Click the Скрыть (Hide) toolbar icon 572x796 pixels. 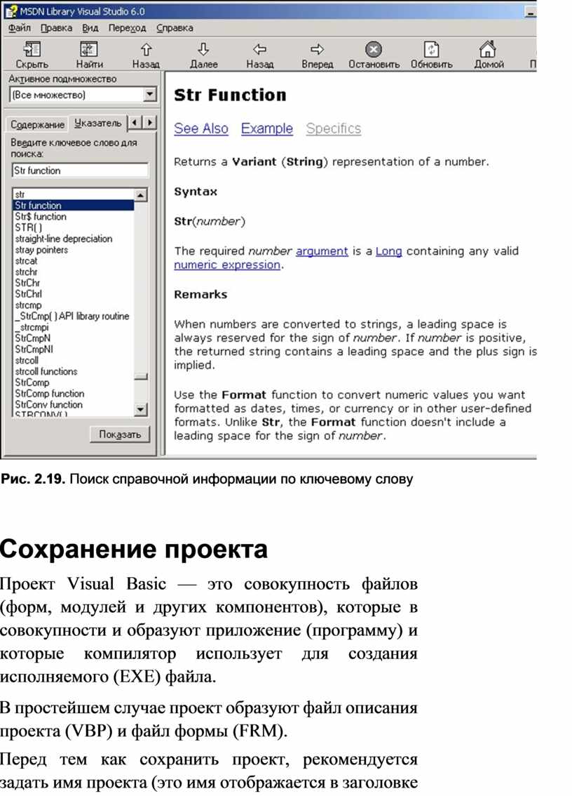click(32, 50)
